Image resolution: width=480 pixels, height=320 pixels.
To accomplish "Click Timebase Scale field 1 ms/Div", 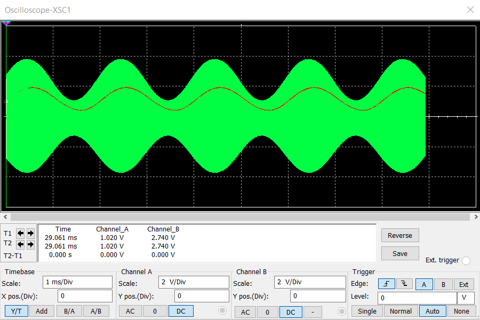I will click(77, 282).
